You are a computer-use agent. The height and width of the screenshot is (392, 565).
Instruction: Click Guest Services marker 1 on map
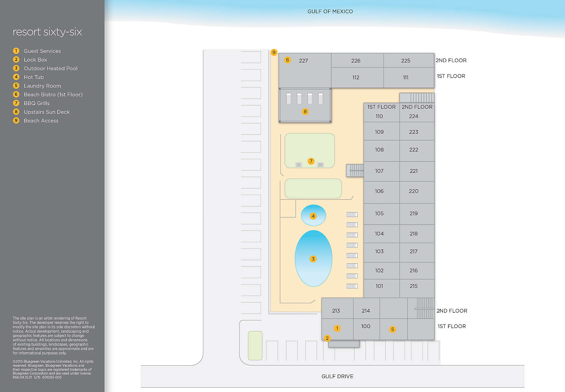click(x=337, y=328)
